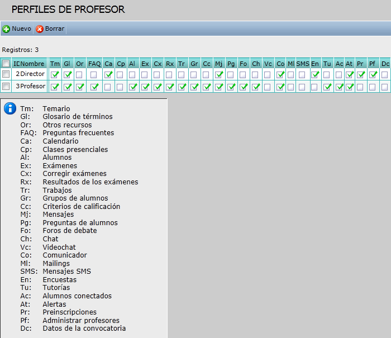Uncheck Tm permission for Profesor
391x338 pixels.
[55, 87]
